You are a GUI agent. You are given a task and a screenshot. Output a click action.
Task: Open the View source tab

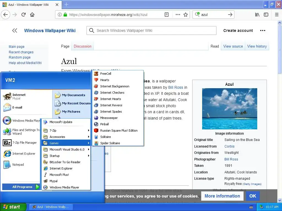[x=233, y=46]
